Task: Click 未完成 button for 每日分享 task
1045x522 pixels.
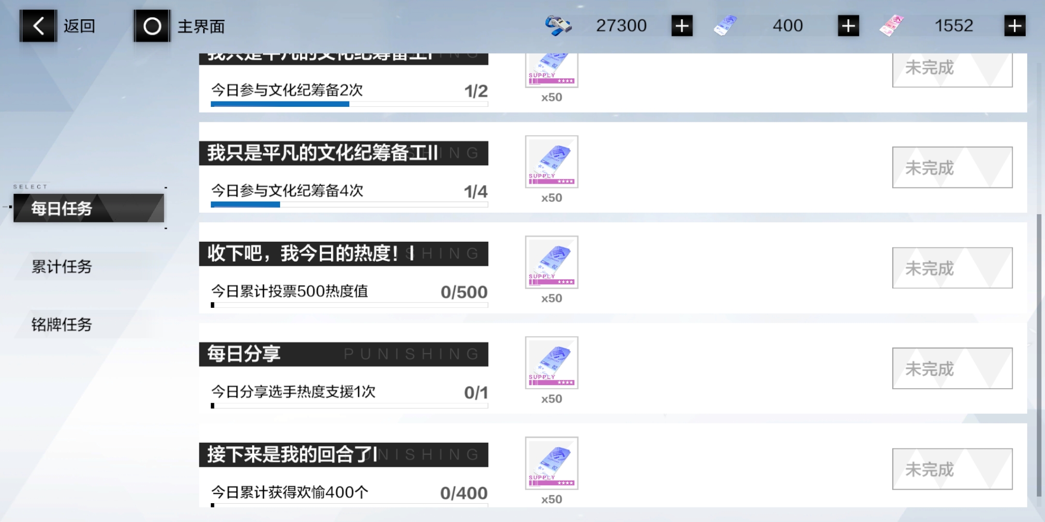Action: tap(952, 368)
